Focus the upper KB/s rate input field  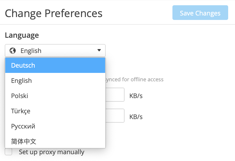(x=115, y=95)
